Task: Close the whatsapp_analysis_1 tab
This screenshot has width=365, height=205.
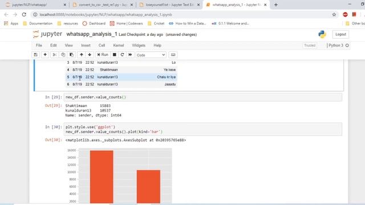Action: click(265, 5)
